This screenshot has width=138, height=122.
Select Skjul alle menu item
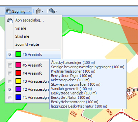pyautogui.click(x=22, y=36)
